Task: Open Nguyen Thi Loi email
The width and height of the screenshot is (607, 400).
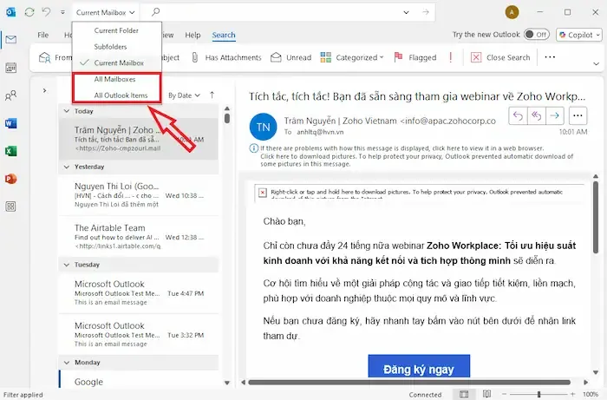Action: (139, 195)
